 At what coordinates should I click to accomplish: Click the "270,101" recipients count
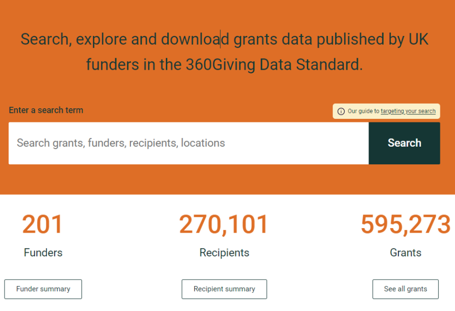(224, 224)
